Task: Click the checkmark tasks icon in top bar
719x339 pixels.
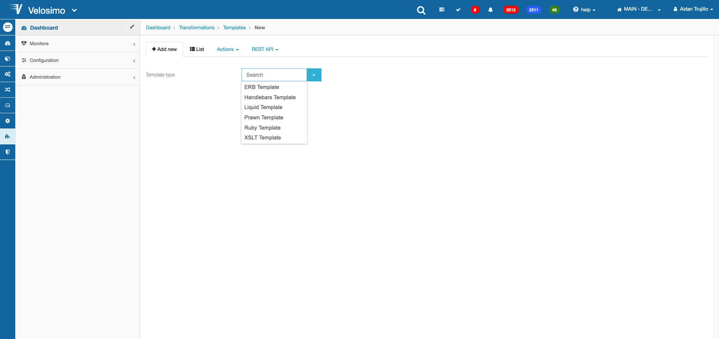Action: coord(458,10)
